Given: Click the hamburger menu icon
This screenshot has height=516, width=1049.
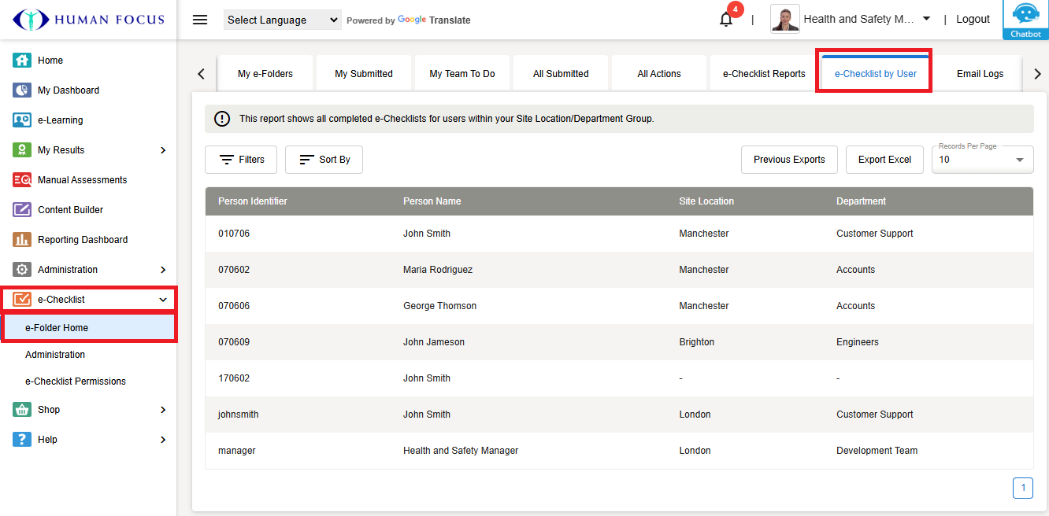Looking at the screenshot, I should (200, 20).
